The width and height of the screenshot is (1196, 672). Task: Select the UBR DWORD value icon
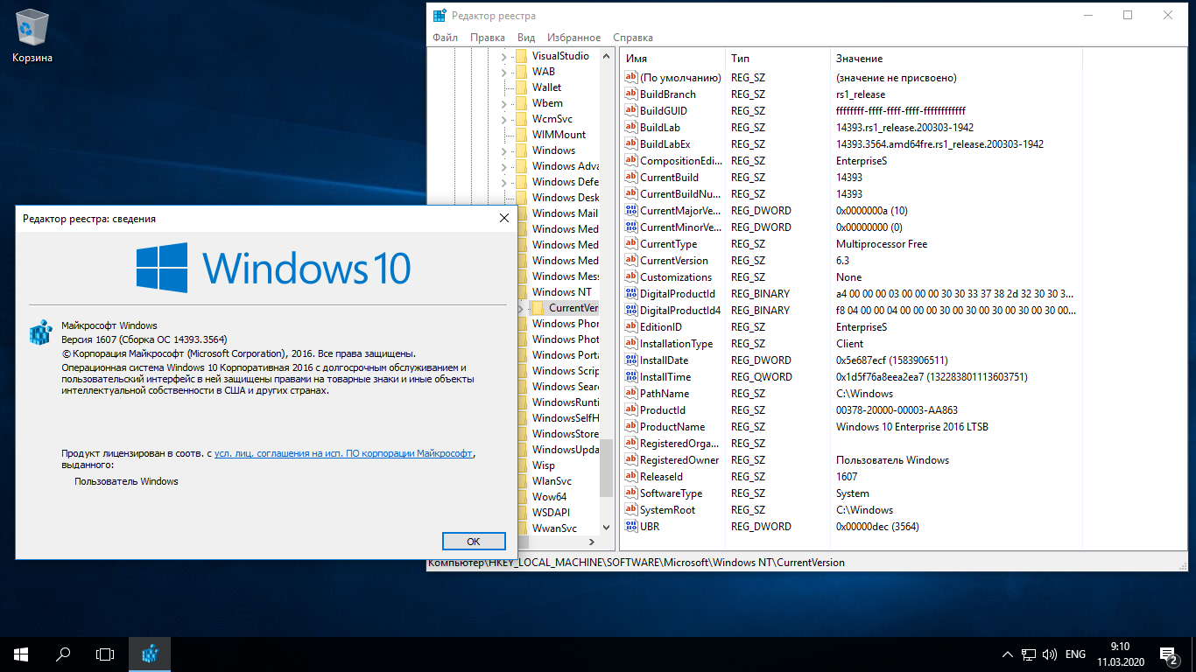630,526
